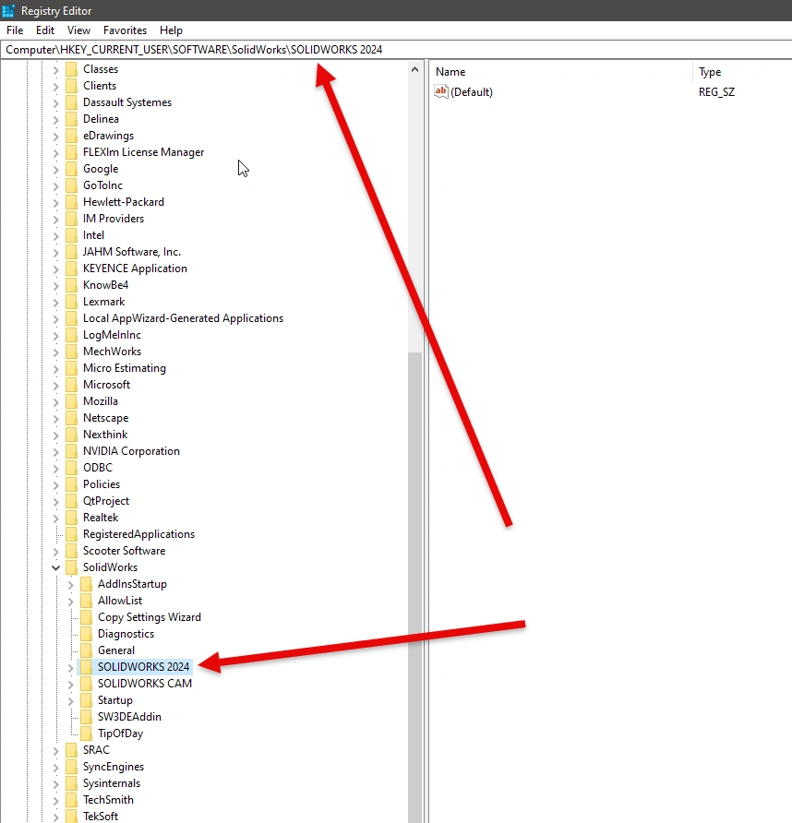Select the Nexthink key
This screenshot has width=792, height=823.
coord(105,435)
